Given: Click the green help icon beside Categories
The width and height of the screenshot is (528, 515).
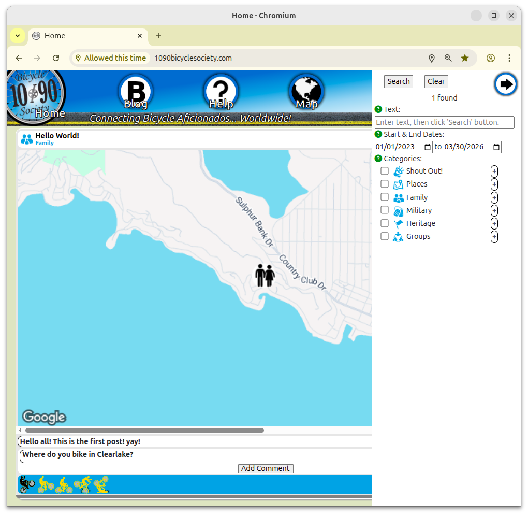Looking at the screenshot, I should pyautogui.click(x=377, y=159).
